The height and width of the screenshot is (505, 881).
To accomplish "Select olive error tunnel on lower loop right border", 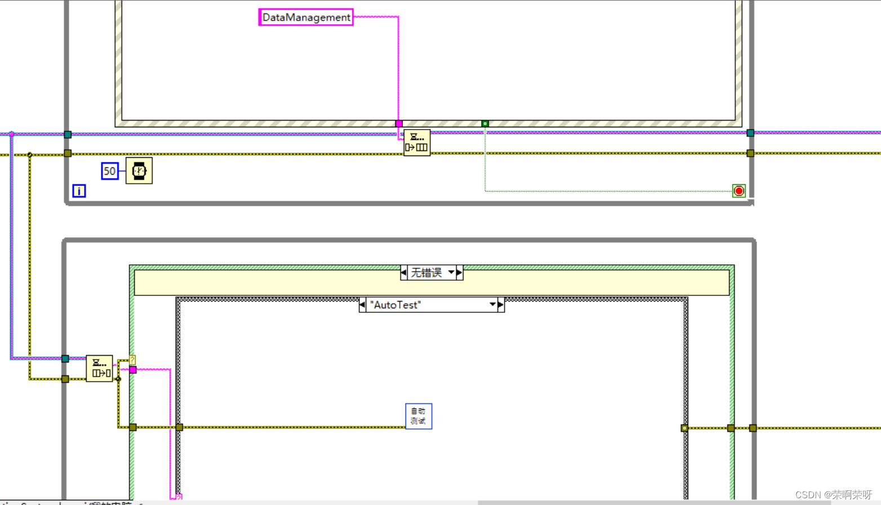I will [753, 428].
